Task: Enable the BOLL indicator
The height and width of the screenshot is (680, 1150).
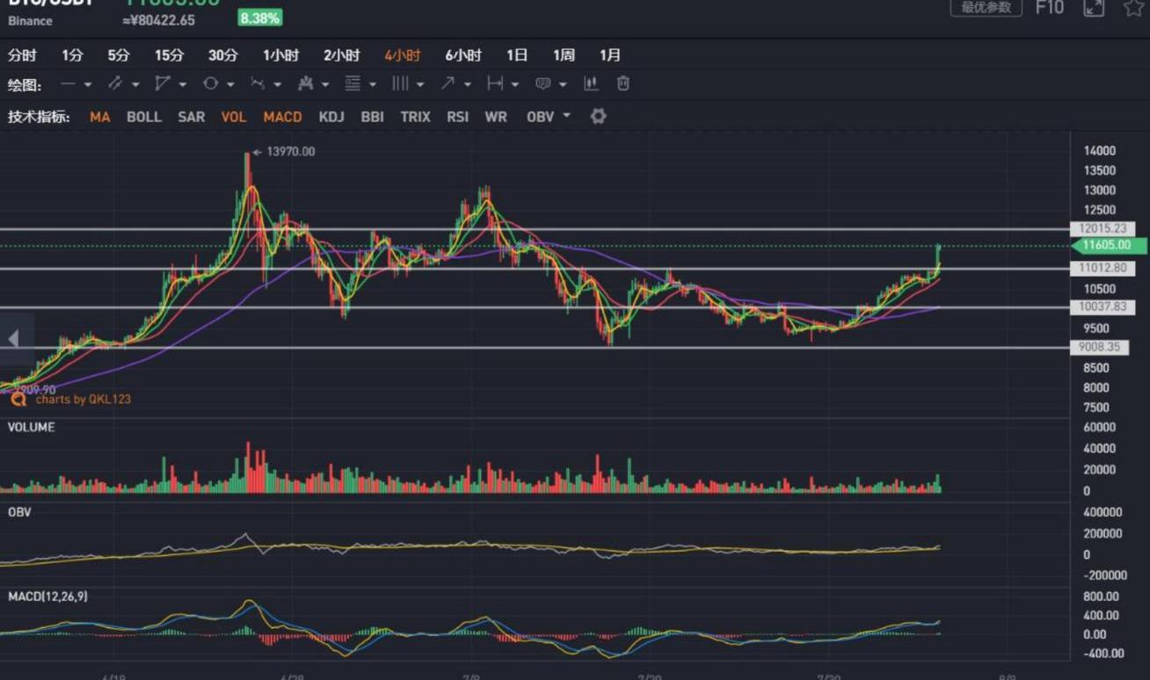Action: point(144,116)
